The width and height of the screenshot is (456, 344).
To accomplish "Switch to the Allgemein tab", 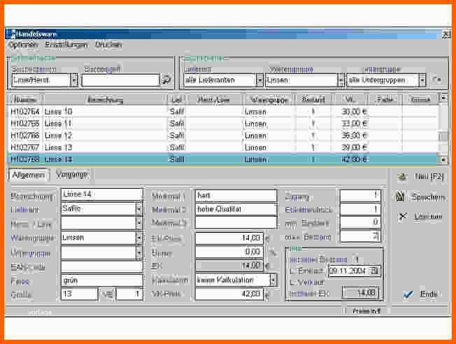I will (x=29, y=175).
